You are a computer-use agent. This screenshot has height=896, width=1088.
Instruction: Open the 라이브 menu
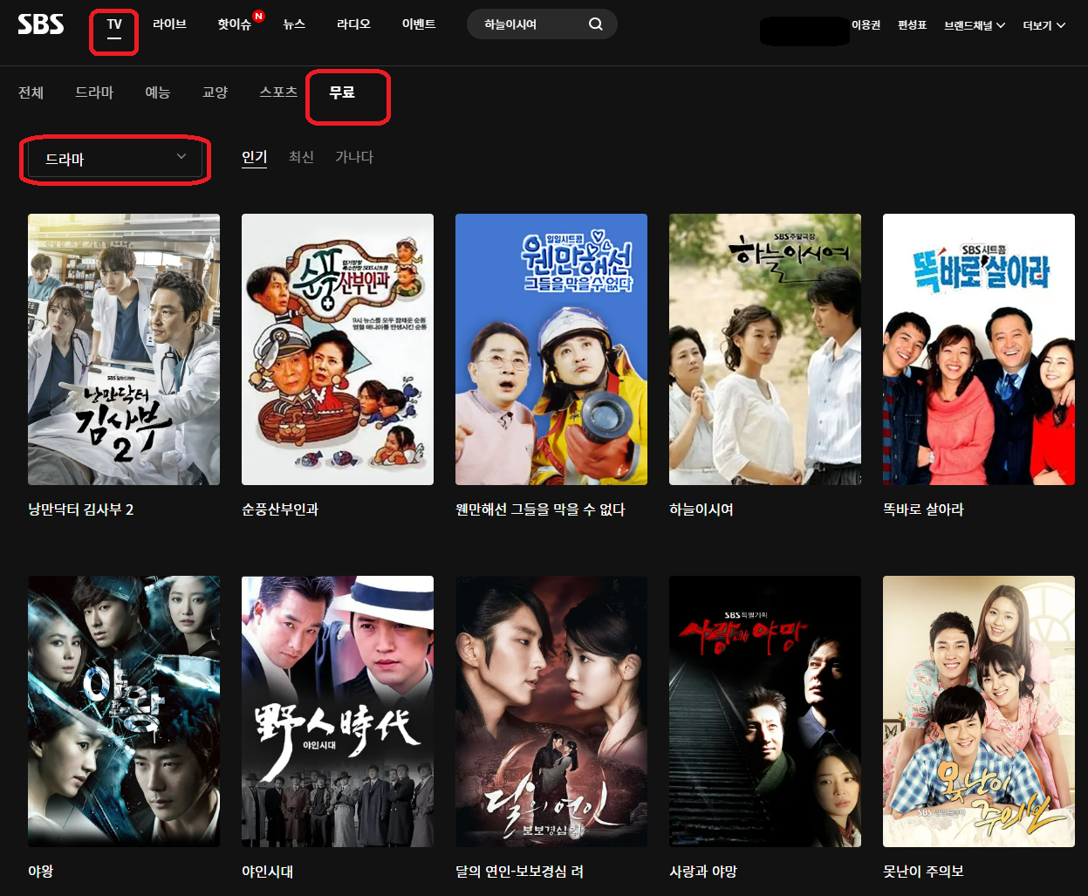point(169,24)
